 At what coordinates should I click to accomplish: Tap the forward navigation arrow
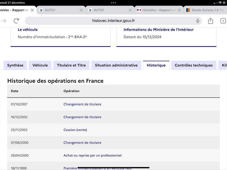(x=4, y=21)
